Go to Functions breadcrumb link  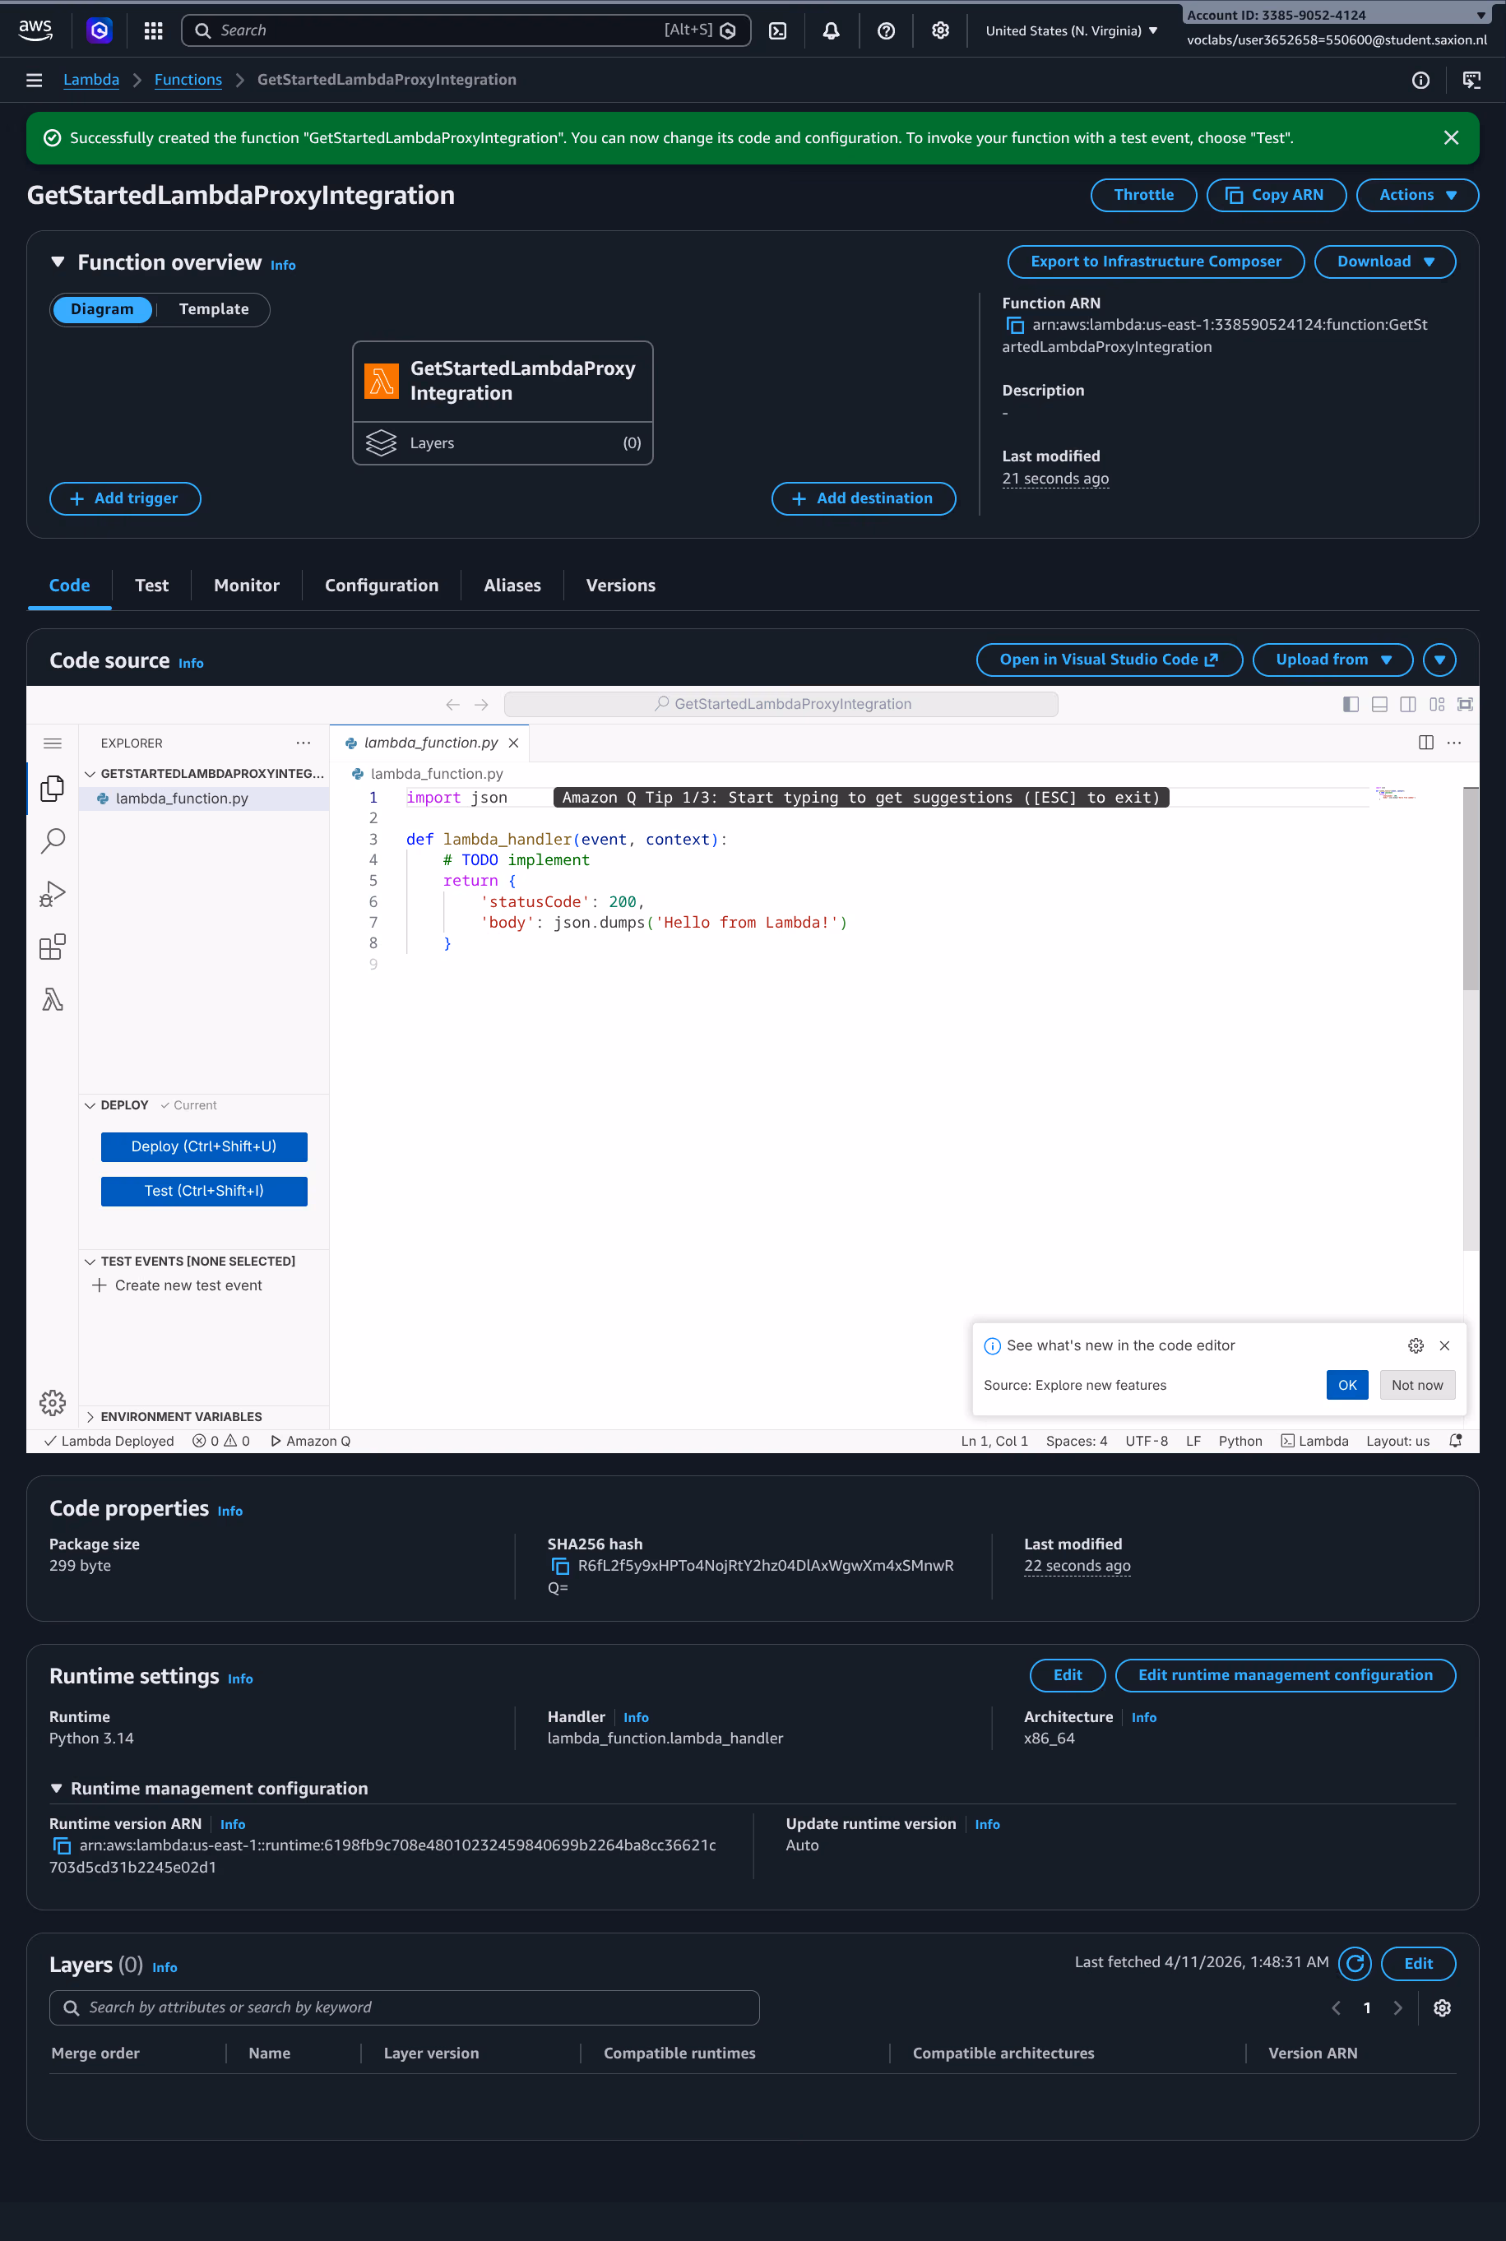click(x=188, y=80)
